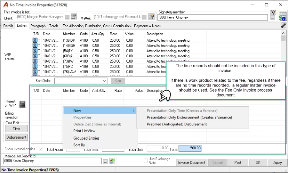Click the Rate column header in WIP entries
The image size is (288, 173).
coord(113,34)
